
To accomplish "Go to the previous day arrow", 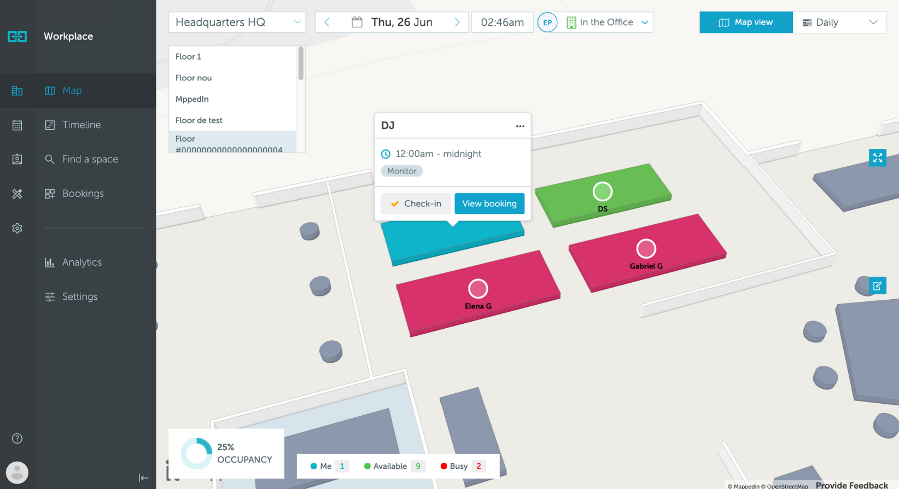I will (x=327, y=22).
